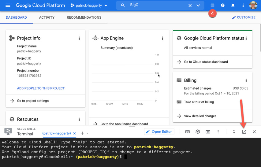261x167 pixels.
Task: Switch to the Activity tab
Action: [47, 17]
